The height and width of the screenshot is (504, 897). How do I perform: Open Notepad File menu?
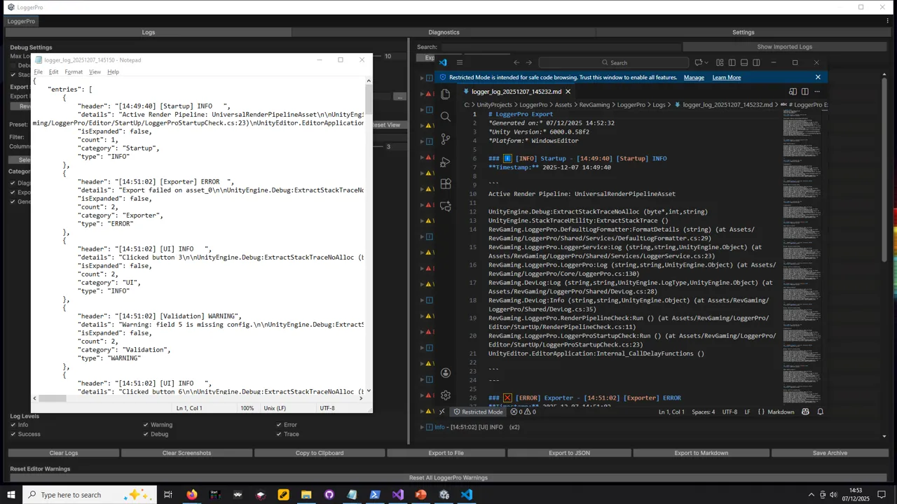tap(39, 72)
